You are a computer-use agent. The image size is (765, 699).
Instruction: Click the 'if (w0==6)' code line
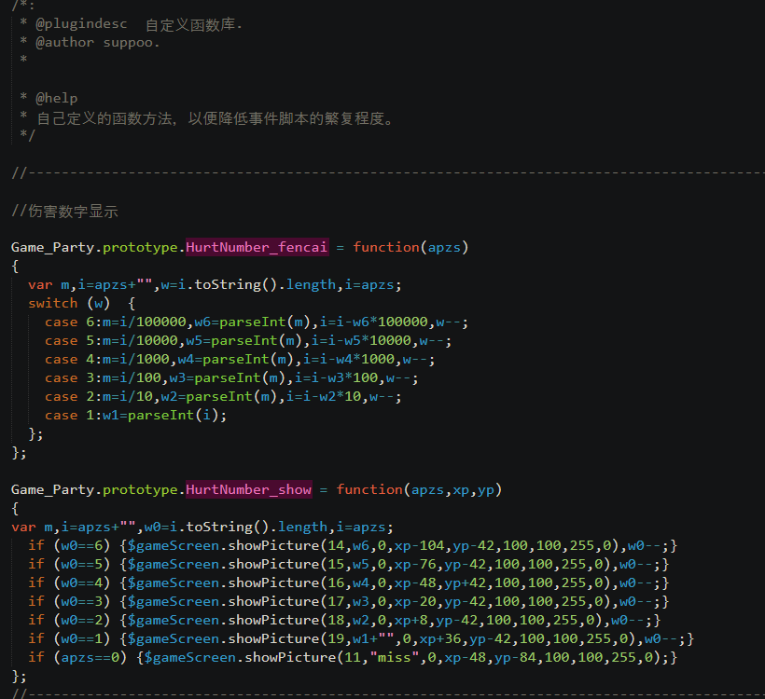pos(353,545)
